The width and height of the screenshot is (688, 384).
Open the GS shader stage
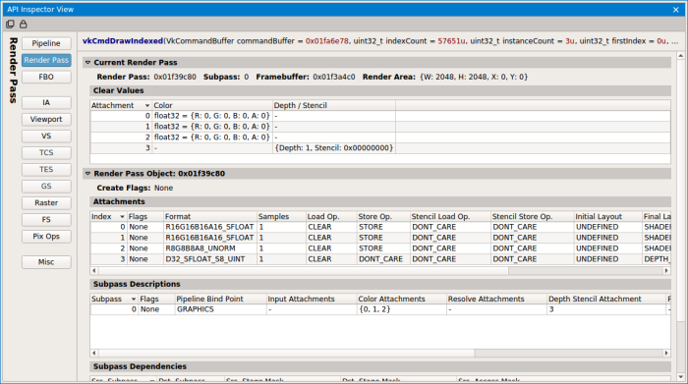(x=46, y=186)
